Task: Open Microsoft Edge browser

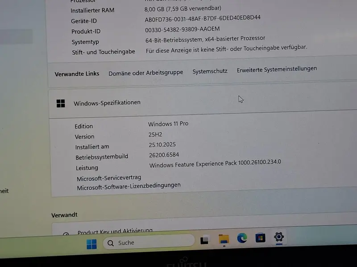Action: coord(242,238)
